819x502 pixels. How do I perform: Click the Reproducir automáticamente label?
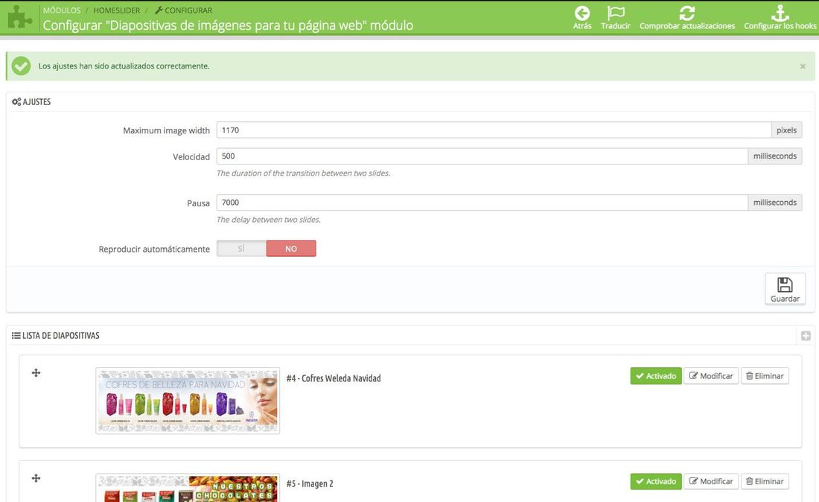pyautogui.click(x=154, y=250)
